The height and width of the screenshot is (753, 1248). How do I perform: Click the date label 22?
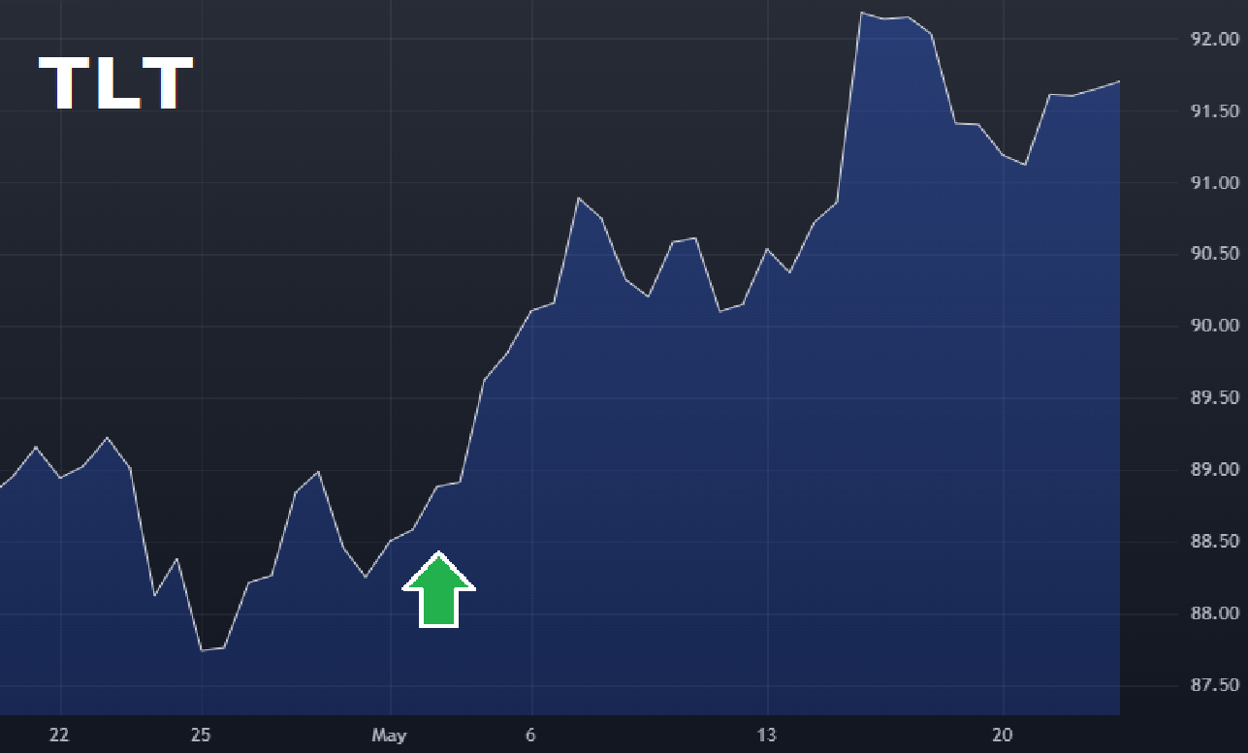[59, 736]
